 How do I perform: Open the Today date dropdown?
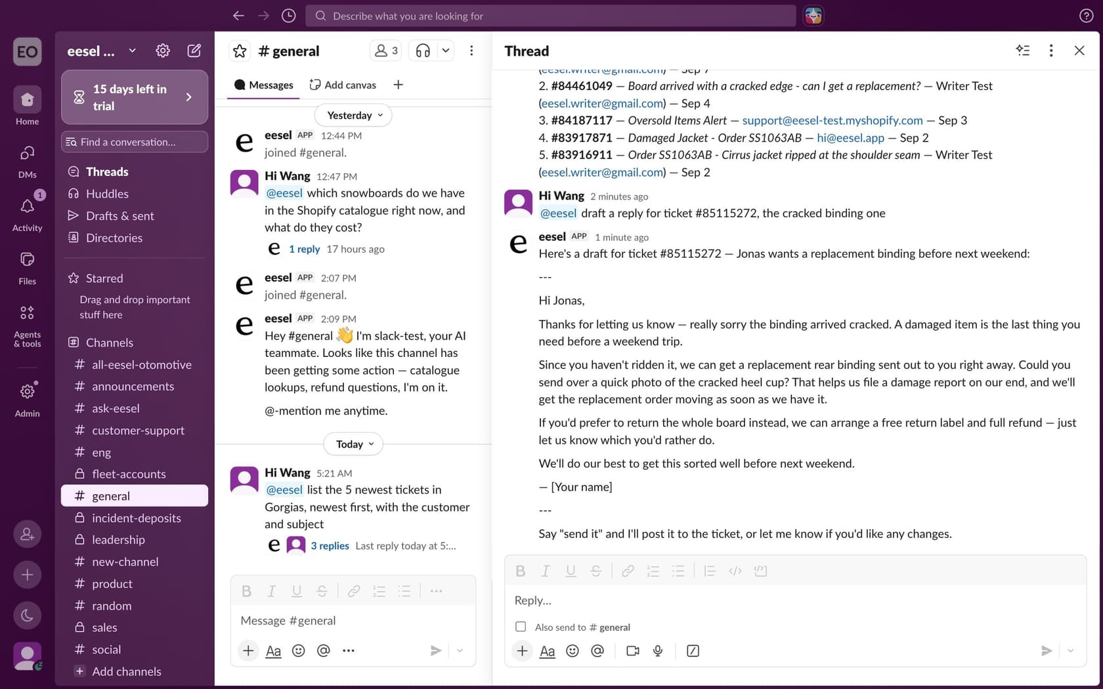[x=353, y=444]
